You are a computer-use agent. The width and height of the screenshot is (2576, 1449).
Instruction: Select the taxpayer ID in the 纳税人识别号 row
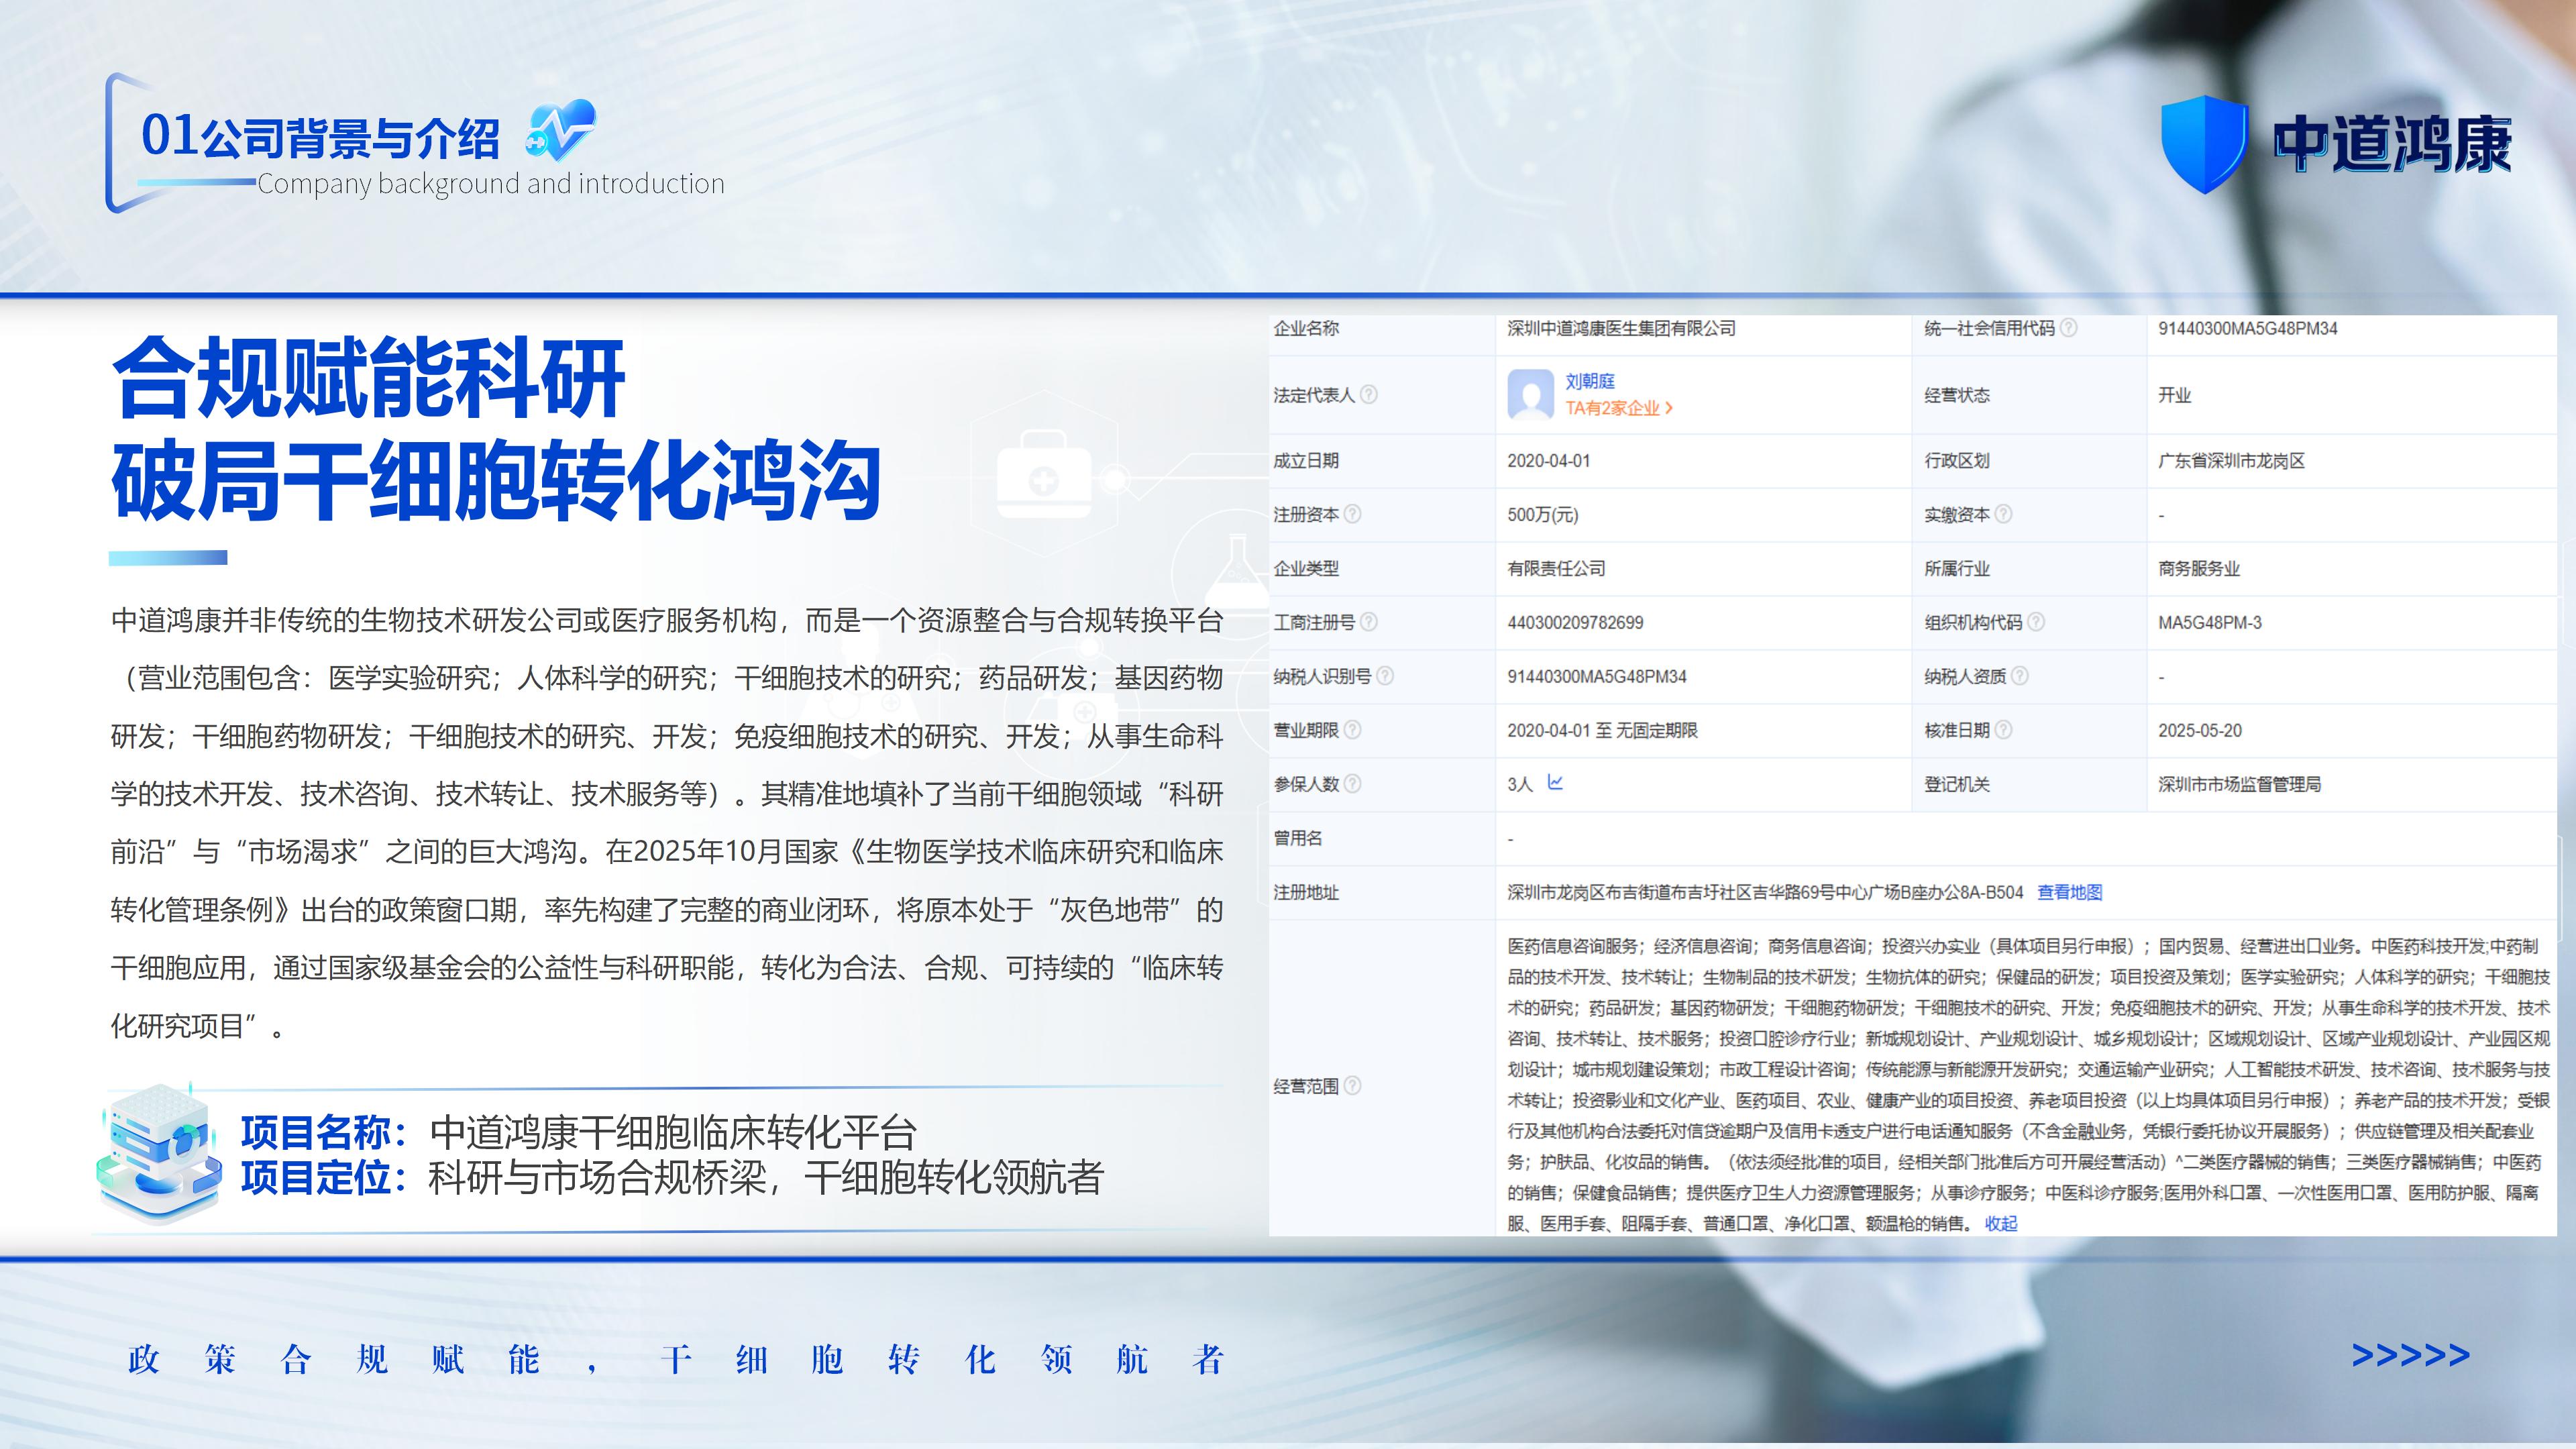coord(1596,676)
